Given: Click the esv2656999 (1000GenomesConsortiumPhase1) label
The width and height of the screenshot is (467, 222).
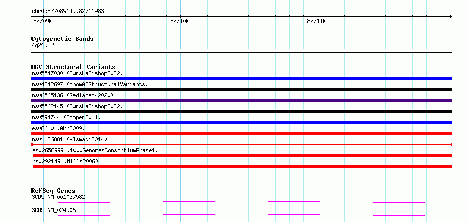Looking at the screenshot, I should (95, 150).
